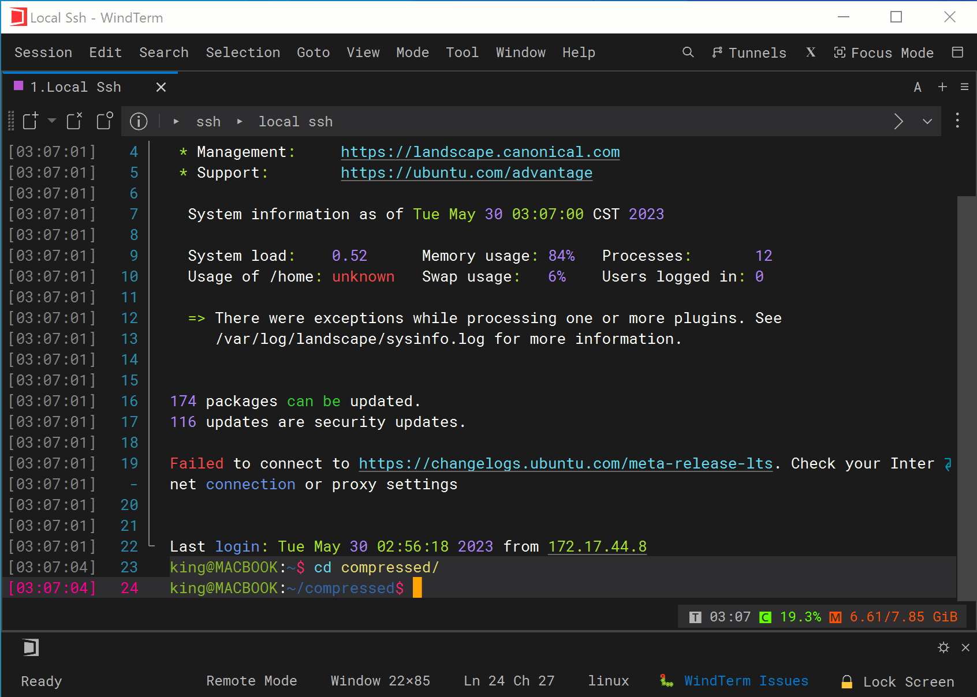The height and width of the screenshot is (697, 977).
Task: Click the magnifier search icon in menu bar
Action: click(688, 53)
